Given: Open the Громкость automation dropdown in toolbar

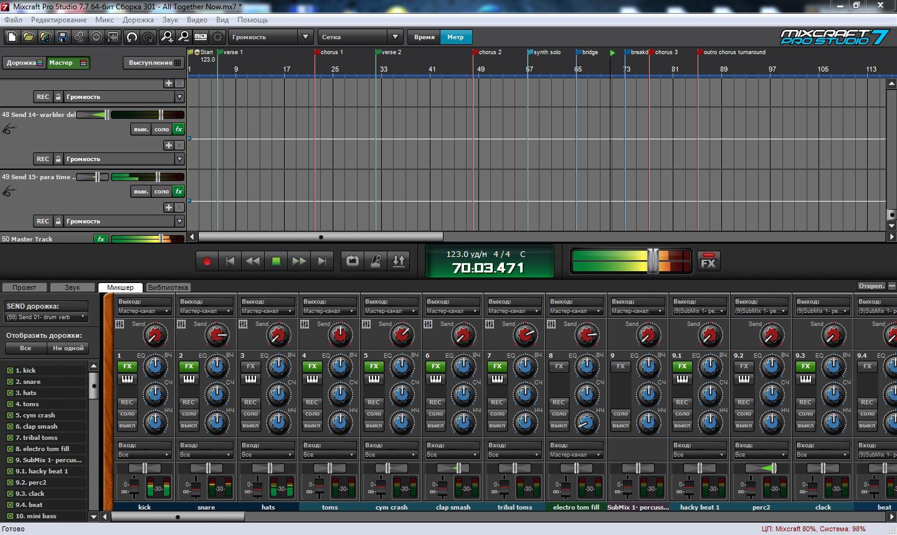Looking at the screenshot, I should click(270, 37).
